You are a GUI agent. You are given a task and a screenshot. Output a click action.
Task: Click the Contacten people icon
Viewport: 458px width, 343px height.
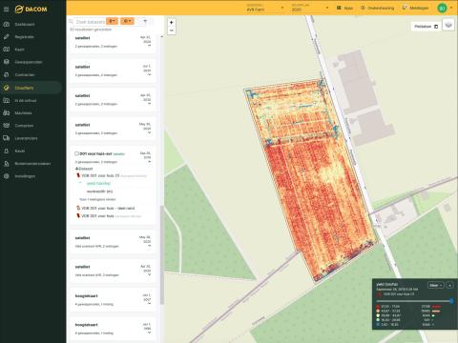point(7,126)
